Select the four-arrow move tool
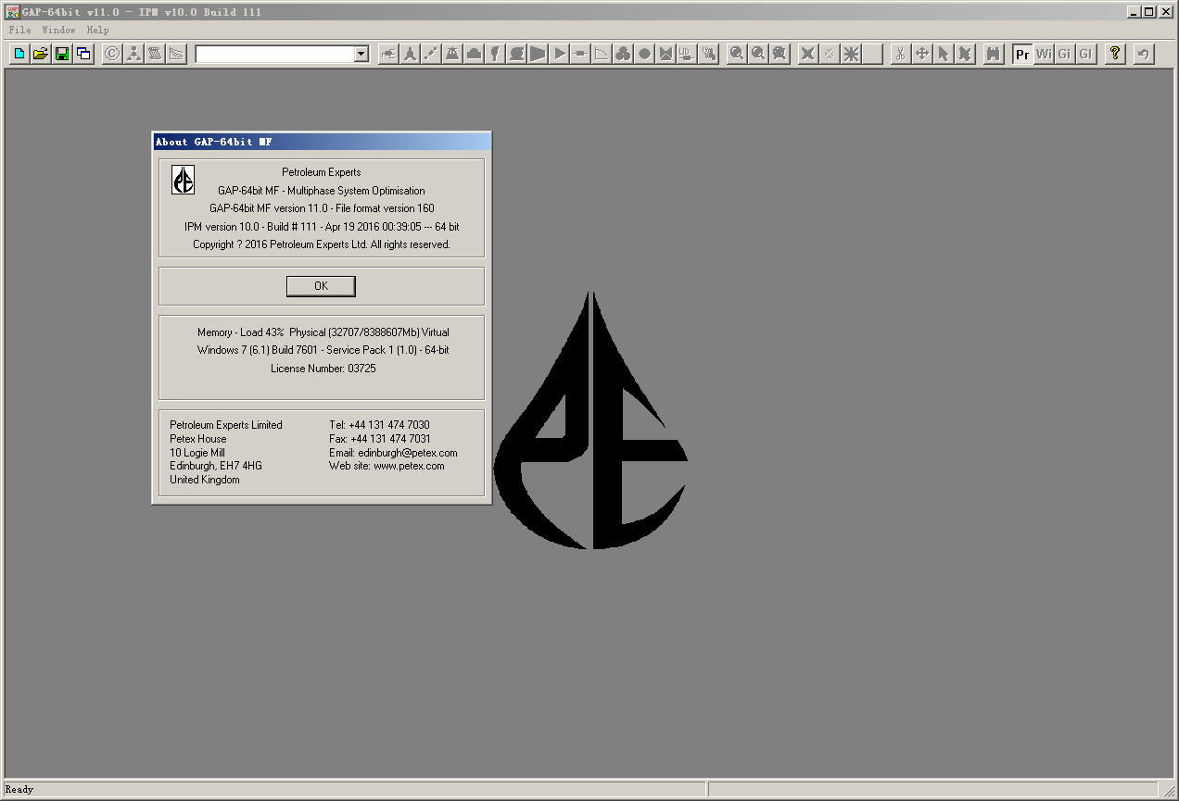Image resolution: width=1179 pixels, height=801 pixels. click(x=921, y=54)
